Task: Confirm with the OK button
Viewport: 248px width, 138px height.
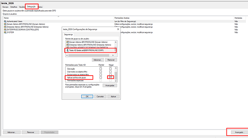Action: click(87, 96)
